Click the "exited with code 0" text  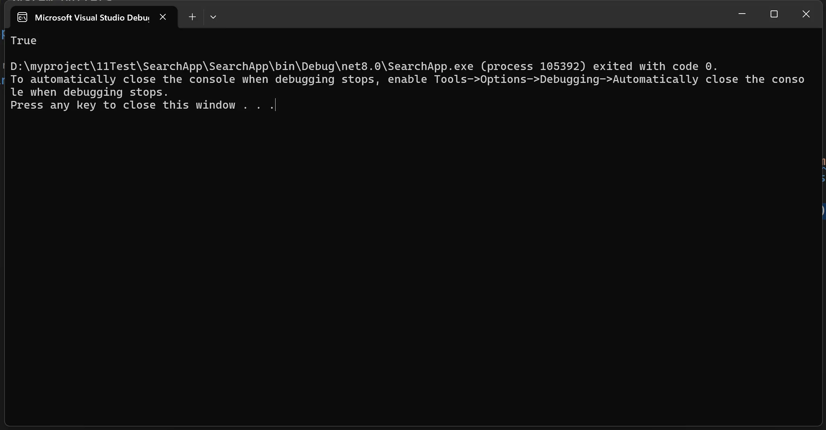pos(655,67)
